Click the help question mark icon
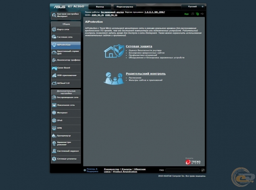Viewport: 256px width, 190px height. coord(85,170)
